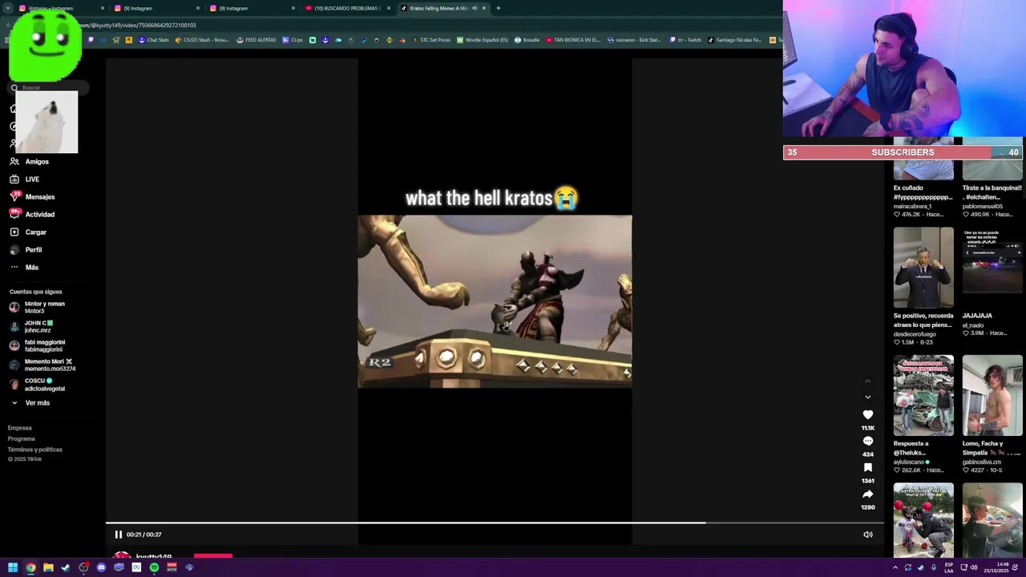The image size is (1026, 577).
Task: Click Términos y políticas footer link
Action: click(35, 450)
